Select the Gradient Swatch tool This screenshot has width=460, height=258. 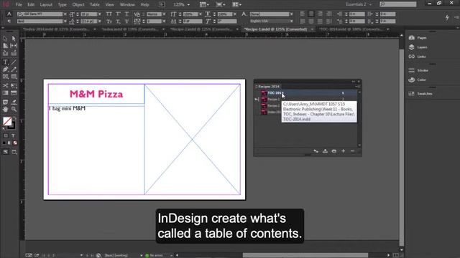[x=5, y=93]
